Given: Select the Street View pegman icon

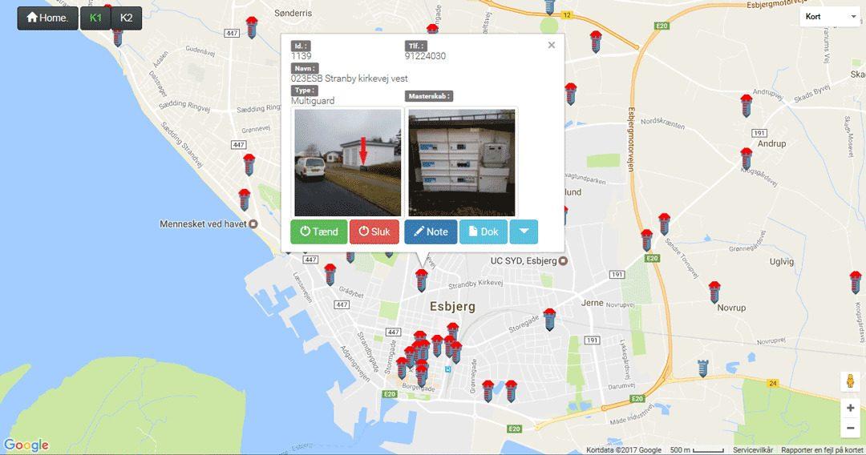Looking at the screenshot, I should pyautogui.click(x=851, y=381).
